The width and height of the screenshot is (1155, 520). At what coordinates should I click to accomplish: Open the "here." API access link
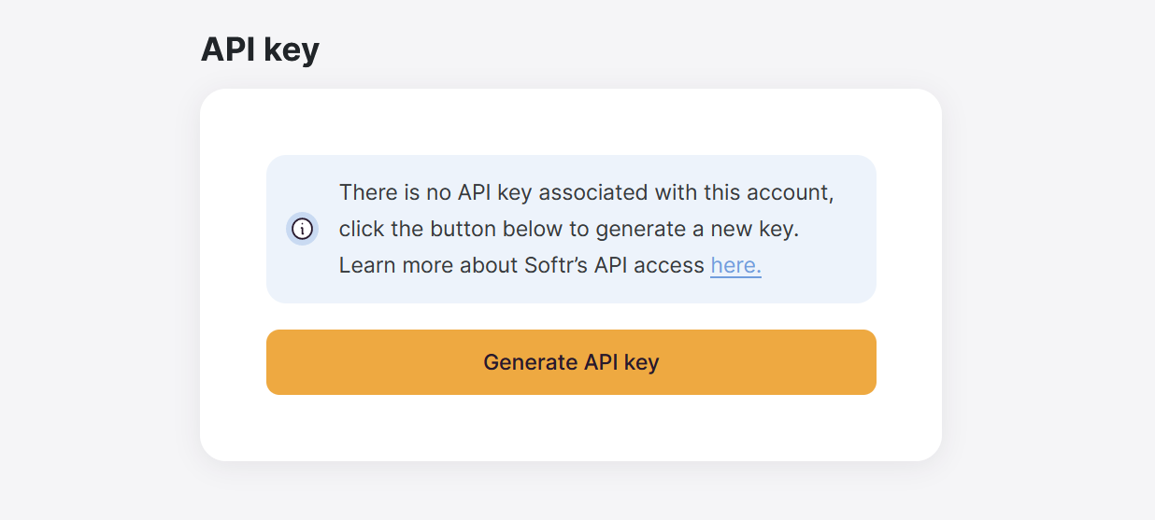pos(735,265)
